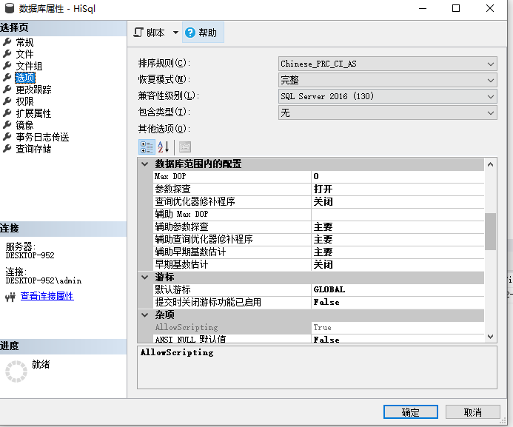
Task: Click the wrench icon beside 查询存储
Action: pyautogui.click(x=7, y=149)
